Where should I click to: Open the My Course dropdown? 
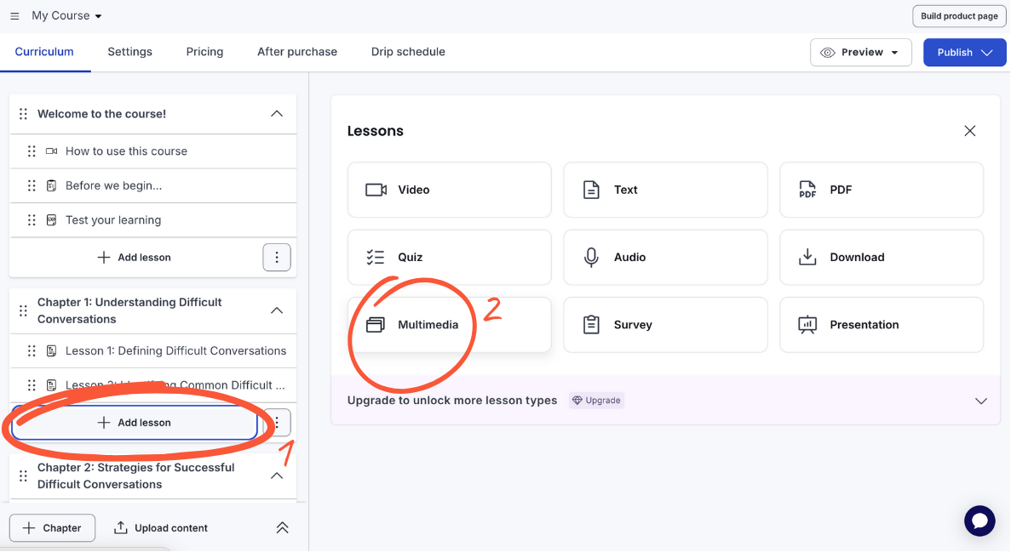pos(66,16)
